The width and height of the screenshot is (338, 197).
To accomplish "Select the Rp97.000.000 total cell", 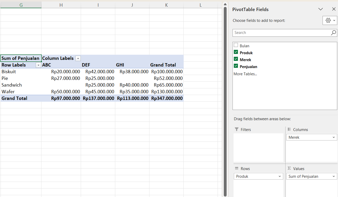I will coord(61,98).
